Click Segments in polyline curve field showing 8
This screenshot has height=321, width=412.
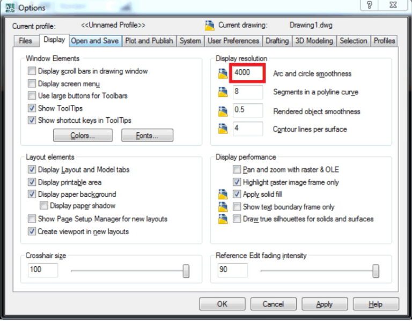pyautogui.click(x=247, y=92)
